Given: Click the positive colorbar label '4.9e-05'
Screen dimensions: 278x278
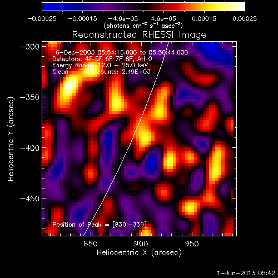Looking at the screenshot, I should click(x=163, y=18).
